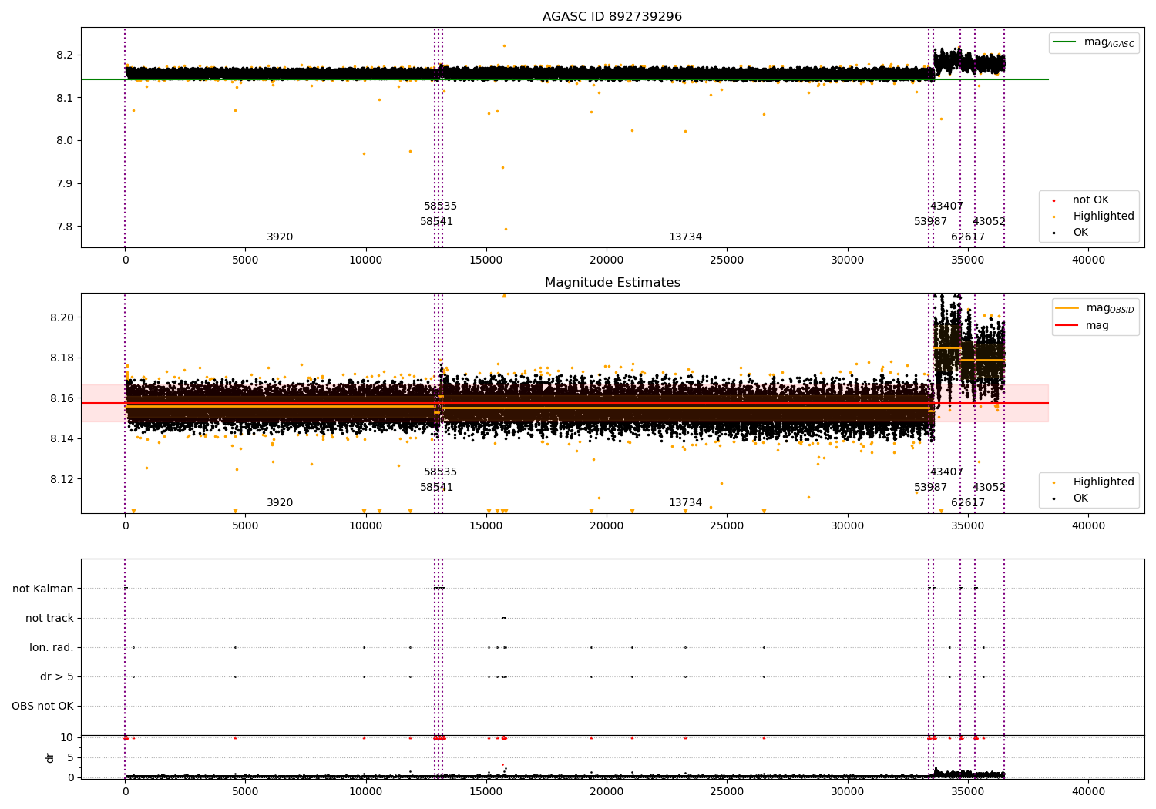1156x809 pixels.
Task: Click the "Magnitude Estimates" plot title
Action: pyautogui.click(x=612, y=283)
